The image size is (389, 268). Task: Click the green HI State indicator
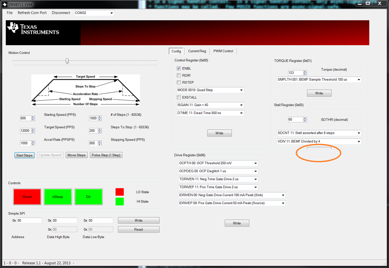[120, 202]
